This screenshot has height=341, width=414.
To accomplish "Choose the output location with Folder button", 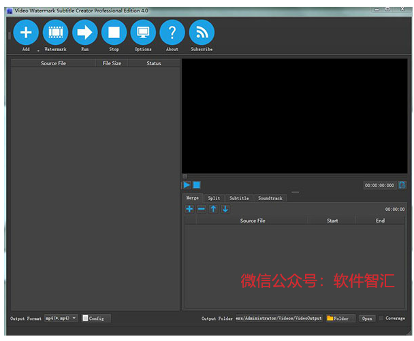I will [340, 319].
